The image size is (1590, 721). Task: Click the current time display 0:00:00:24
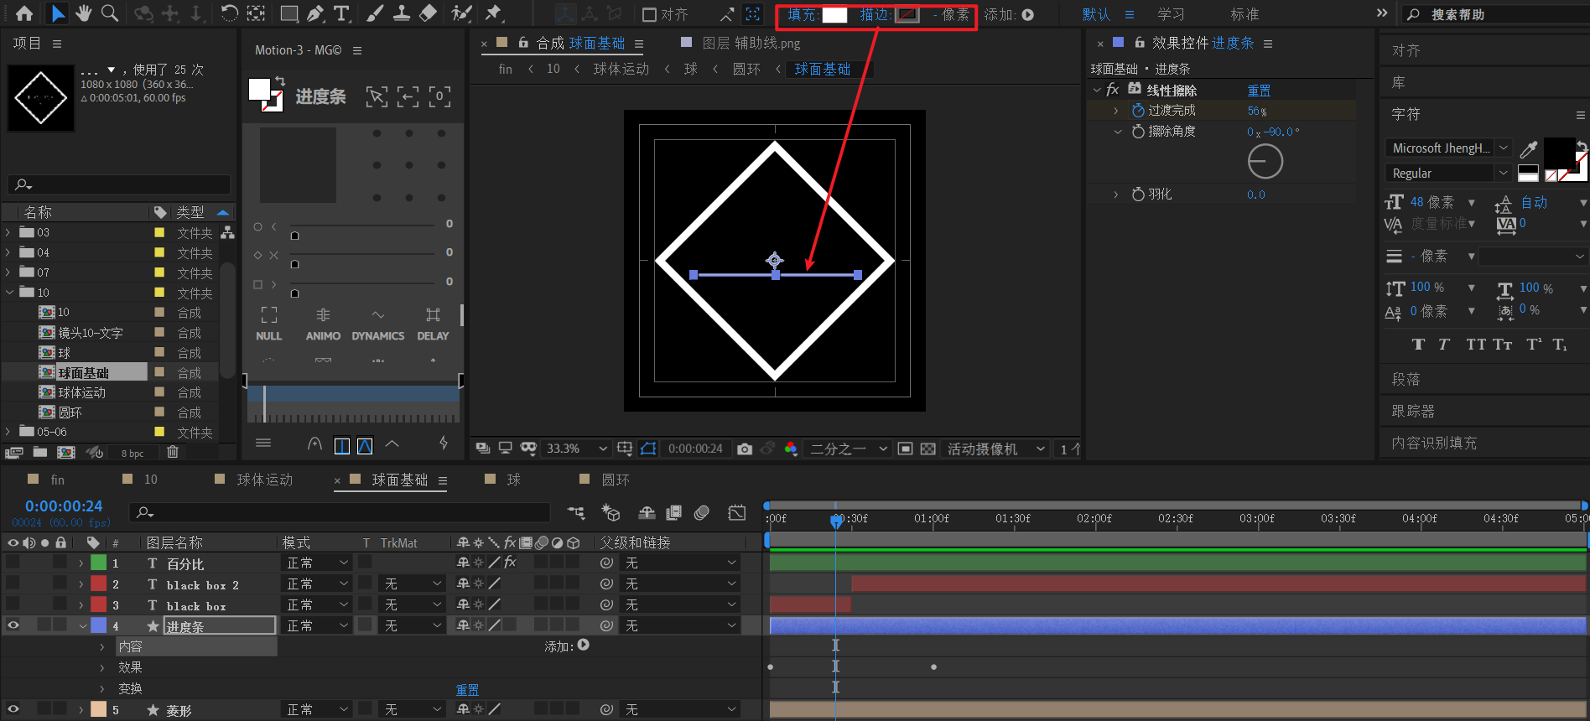[64, 506]
